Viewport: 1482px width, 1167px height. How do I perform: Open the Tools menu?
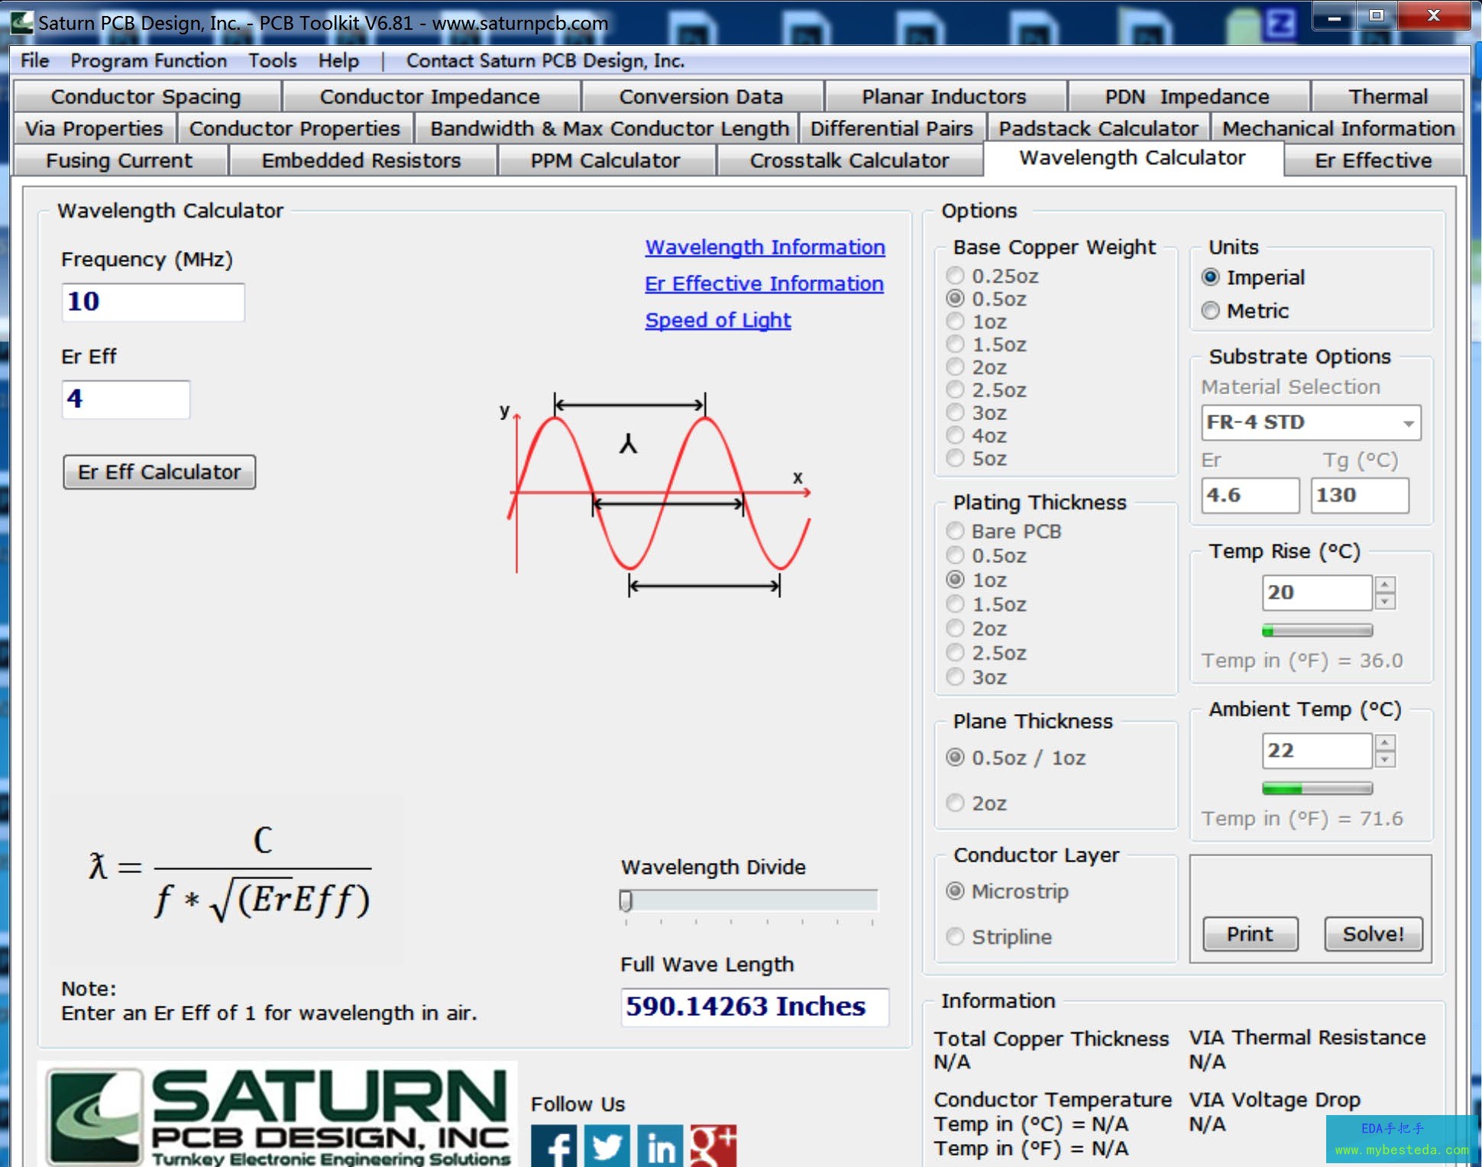[x=272, y=61]
